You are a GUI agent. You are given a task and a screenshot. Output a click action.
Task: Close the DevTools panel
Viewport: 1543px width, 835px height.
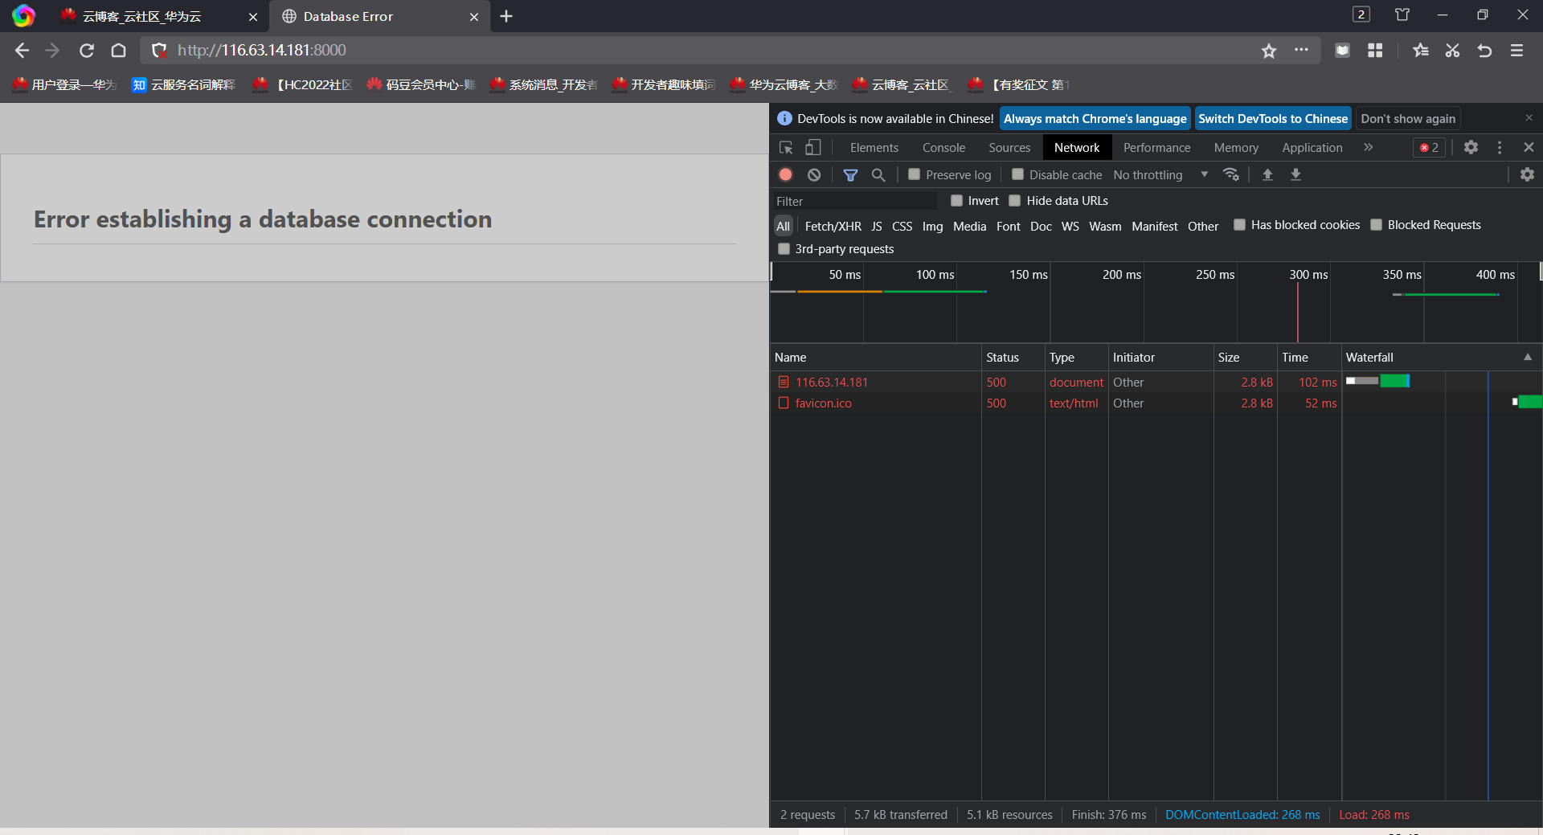pyautogui.click(x=1529, y=147)
